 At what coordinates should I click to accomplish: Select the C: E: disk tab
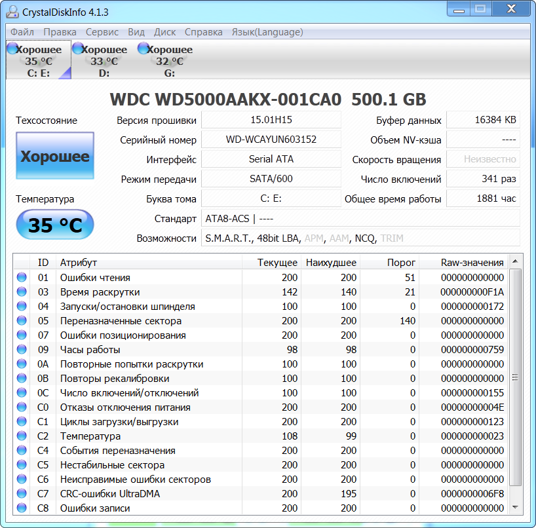tap(38, 60)
